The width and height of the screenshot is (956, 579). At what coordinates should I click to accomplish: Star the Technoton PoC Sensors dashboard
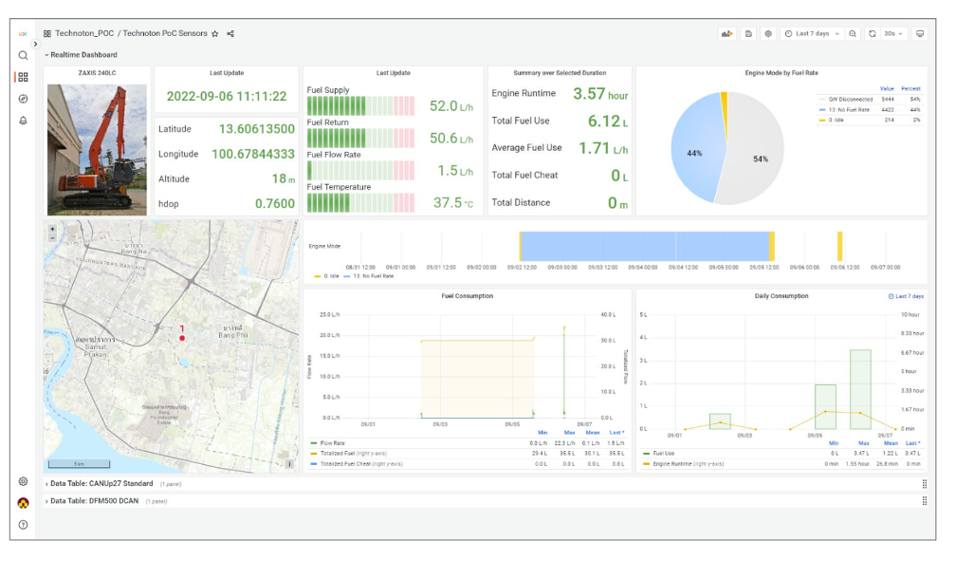tap(216, 32)
